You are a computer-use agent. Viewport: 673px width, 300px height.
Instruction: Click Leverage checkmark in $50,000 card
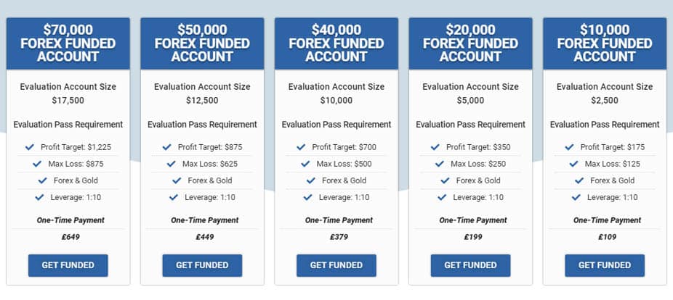point(174,197)
